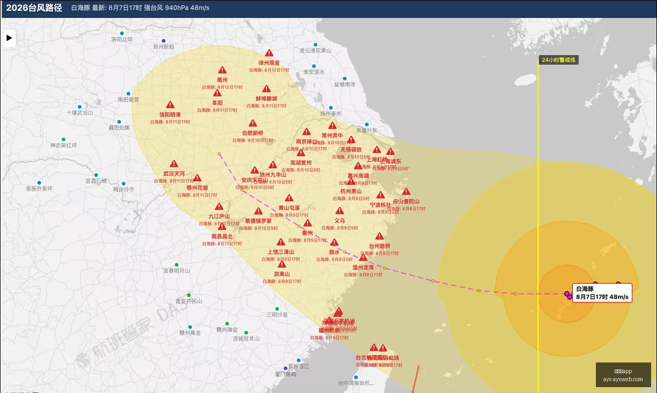Select the 厦门高崎 airport dot
The image size is (657, 393).
285,368
